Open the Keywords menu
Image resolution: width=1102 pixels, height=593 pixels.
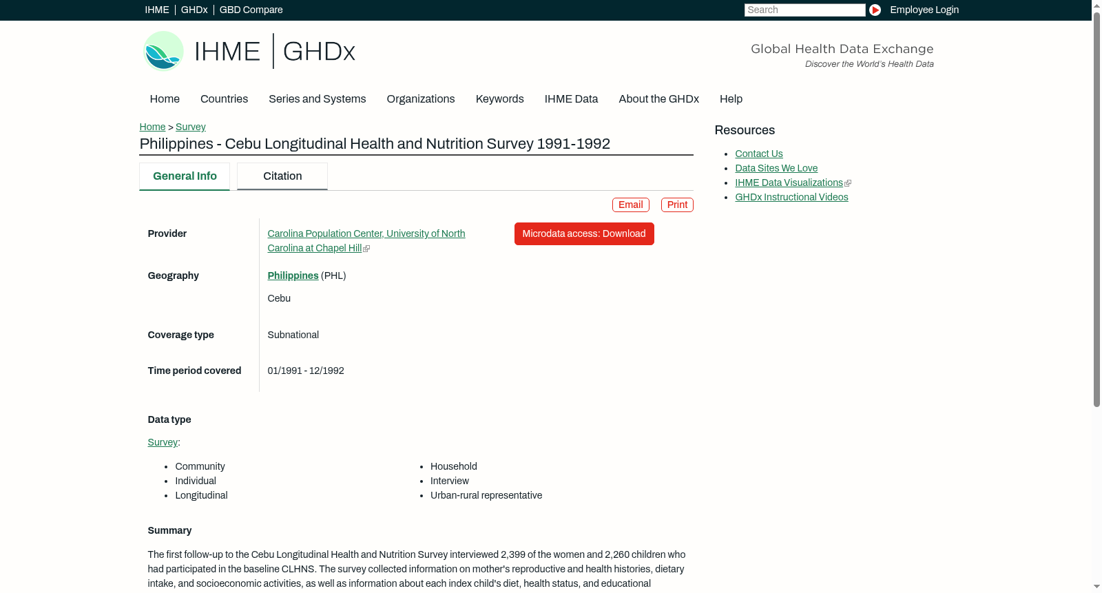tap(500, 99)
